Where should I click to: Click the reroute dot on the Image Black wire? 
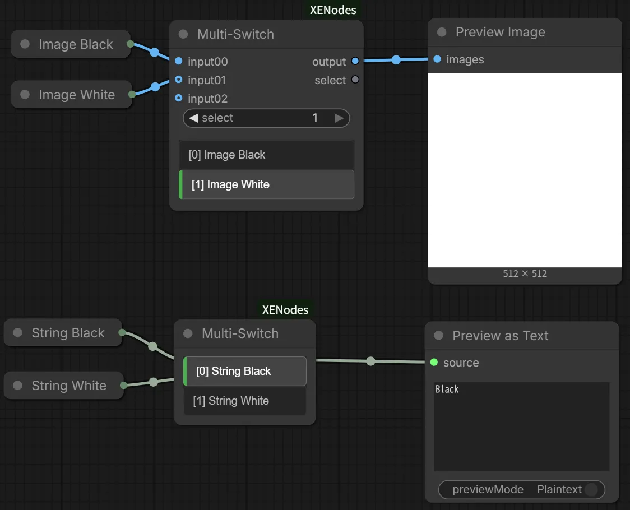[x=155, y=52]
